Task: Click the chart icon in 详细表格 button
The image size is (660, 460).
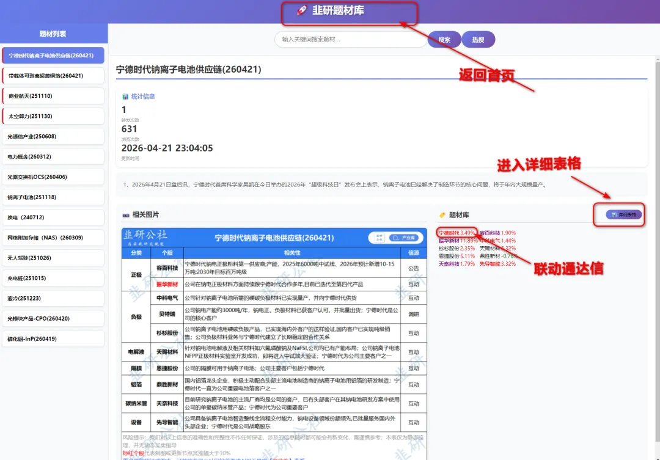Action: click(x=614, y=214)
